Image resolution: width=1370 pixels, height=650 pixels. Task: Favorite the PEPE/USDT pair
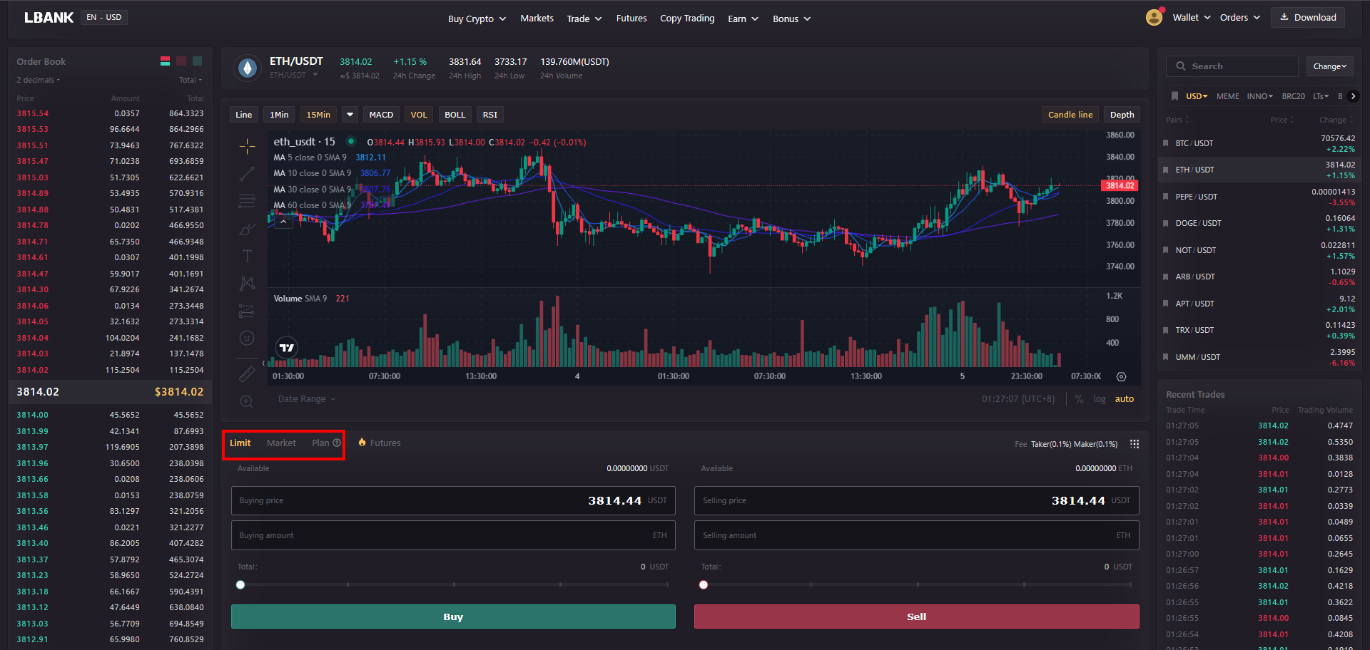click(x=1166, y=197)
